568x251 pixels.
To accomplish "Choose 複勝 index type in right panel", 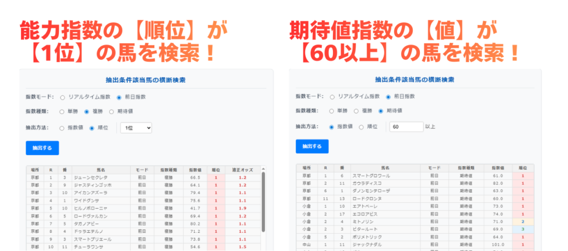I will [x=357, y=111].
